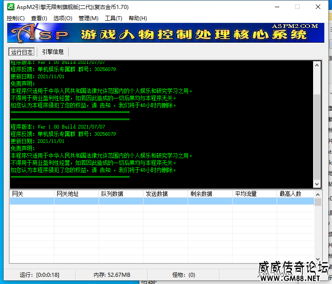Viewport: 332px width, 284px height.
Task: Click the gateway table scroll-down arrow
Action: (318, 259)
